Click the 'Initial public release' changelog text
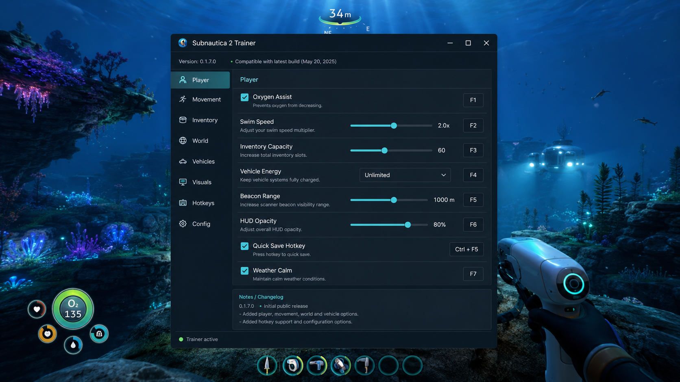Image resolution: width=680 pixels, height=382 pixels. click(x=286, y=306)
